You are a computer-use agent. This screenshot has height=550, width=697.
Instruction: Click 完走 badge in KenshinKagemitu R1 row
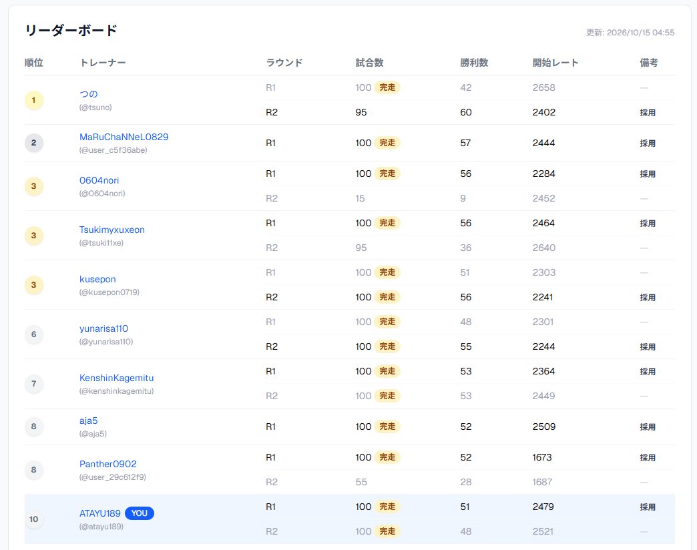point(387,371)
